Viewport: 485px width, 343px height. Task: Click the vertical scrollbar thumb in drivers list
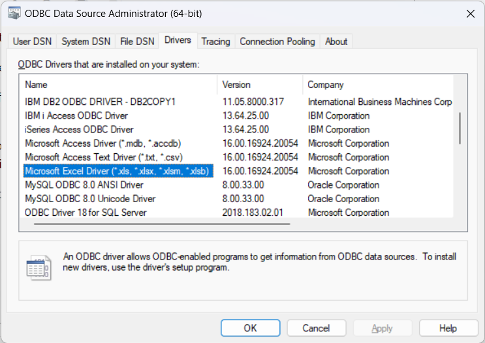click(461, 128)
